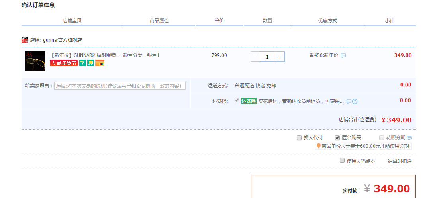The width and height of the screenshot is (431, 198).
Task: Click the 颜色分类：银色1 attribute text
Action: [141, 55]
